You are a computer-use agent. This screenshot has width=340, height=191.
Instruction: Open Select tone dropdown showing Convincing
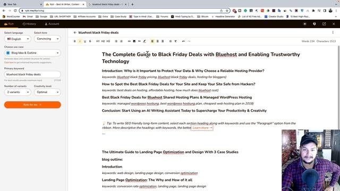(x=47, y=39)
